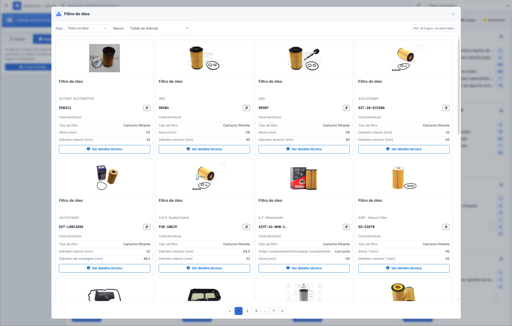This screenshot has width=512, height=326.
Task: Go to page 2 of results
Action: pos(247,311)
